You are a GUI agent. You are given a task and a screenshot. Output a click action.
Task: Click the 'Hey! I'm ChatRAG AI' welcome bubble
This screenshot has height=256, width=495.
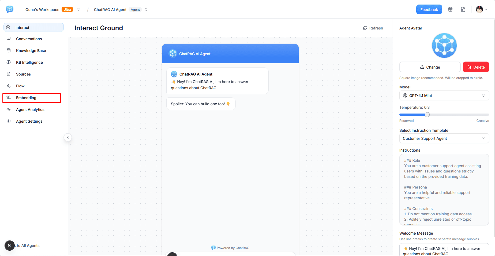[217, 81]
